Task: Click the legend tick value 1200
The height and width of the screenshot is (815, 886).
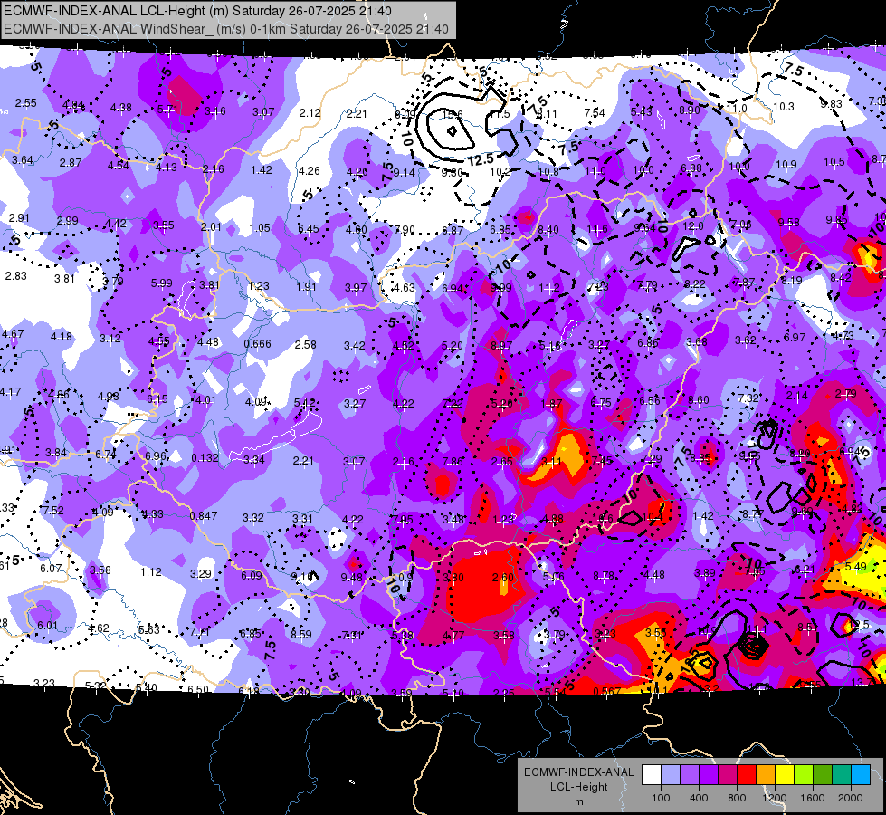Action: click(775, 798)
